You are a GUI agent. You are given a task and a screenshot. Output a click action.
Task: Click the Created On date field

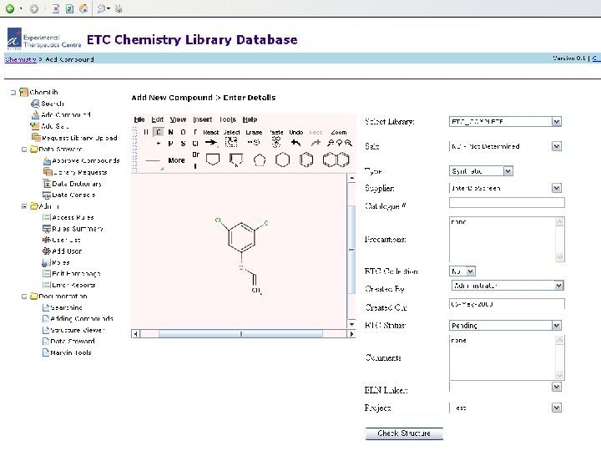coord(507,304)
